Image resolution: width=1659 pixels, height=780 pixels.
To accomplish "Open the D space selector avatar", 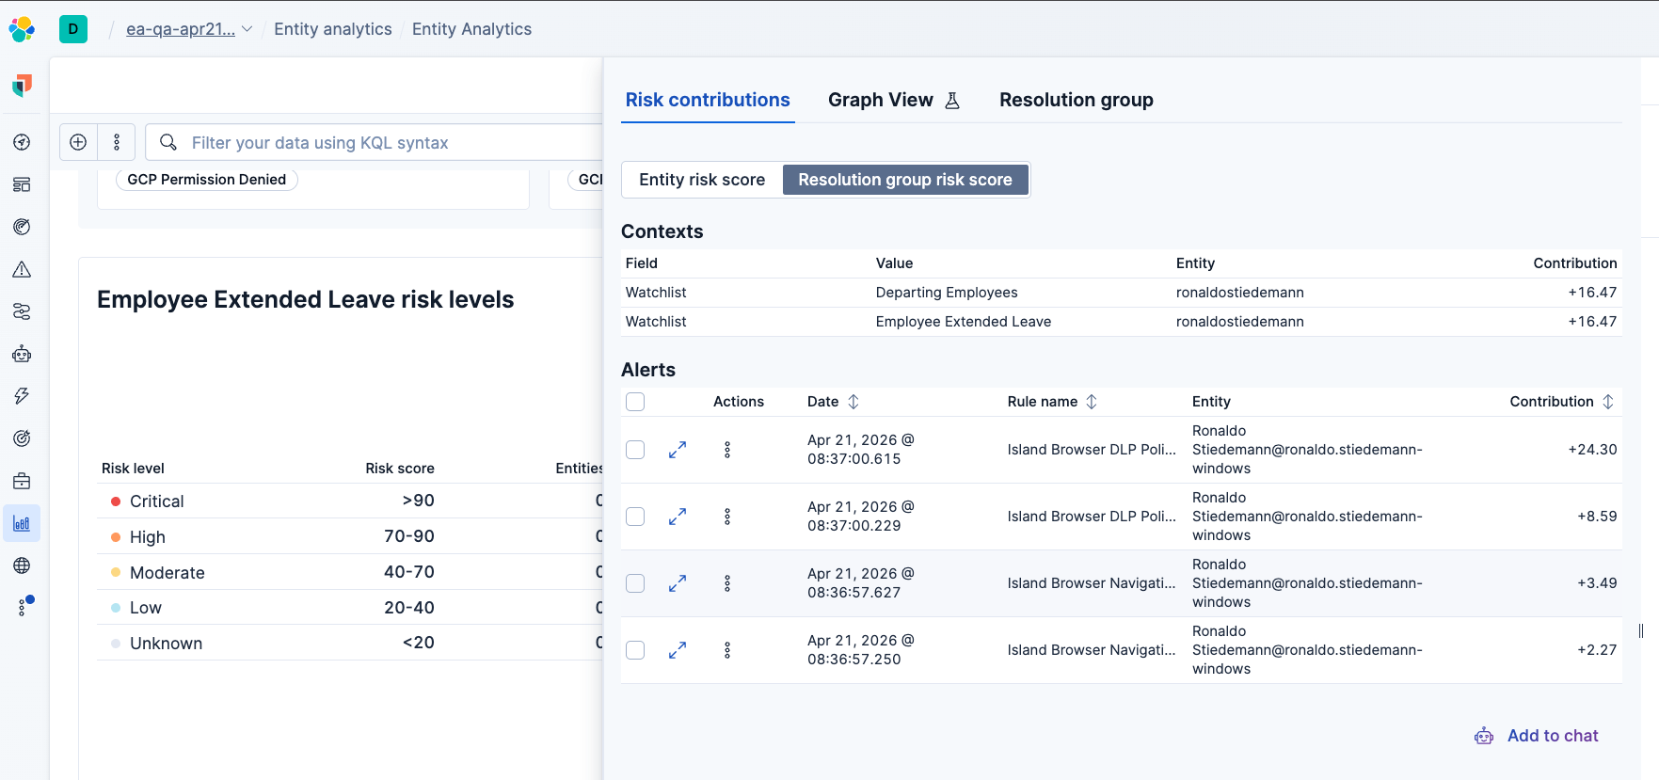I will [73, 29].
